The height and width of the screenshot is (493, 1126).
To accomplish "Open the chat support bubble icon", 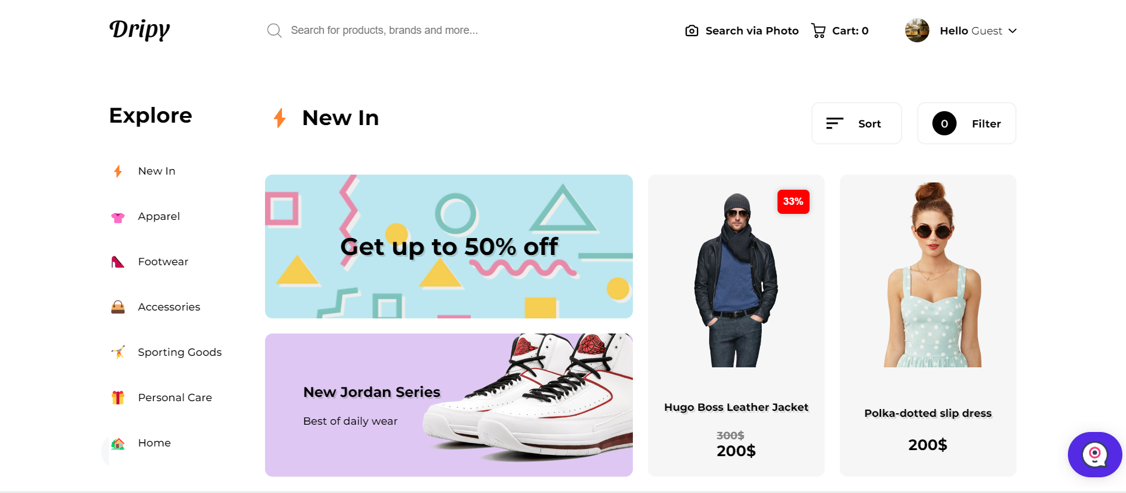I will click(x=1095, y=454).
